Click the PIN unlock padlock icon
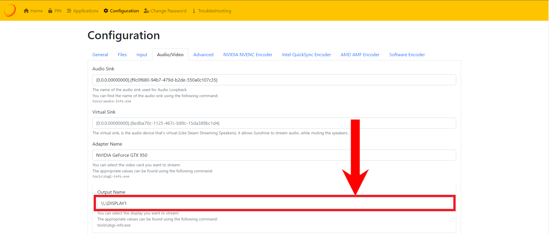Screen dimensions: 549x234 pyautogui.click(x=50, y=11)
